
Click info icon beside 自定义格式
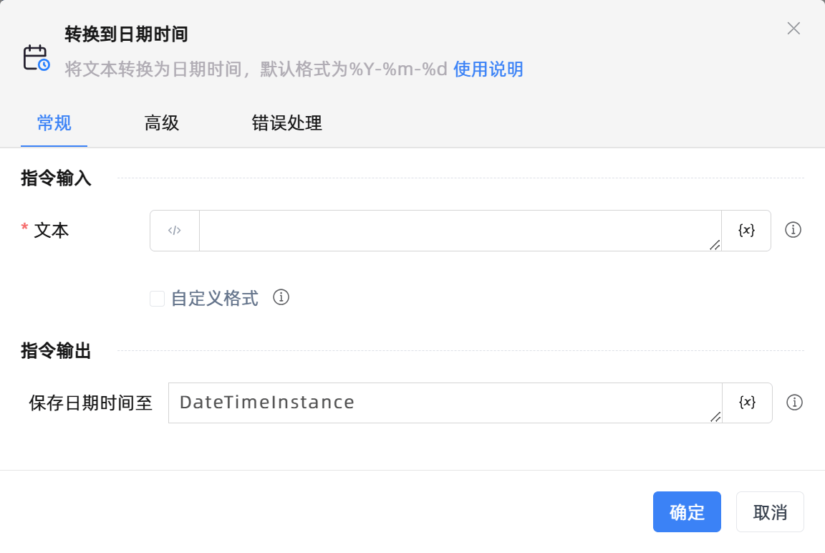tap(281, 297)
